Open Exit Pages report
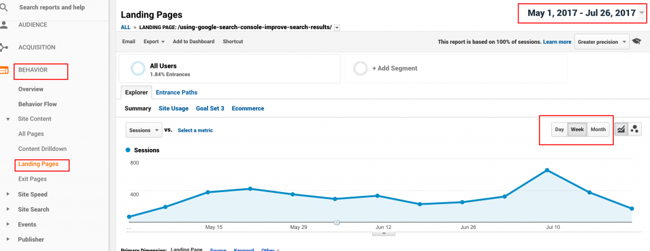The image size is (650, 251). 32,179
